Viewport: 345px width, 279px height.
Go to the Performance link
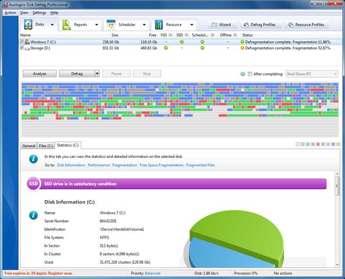pos(99,165)
